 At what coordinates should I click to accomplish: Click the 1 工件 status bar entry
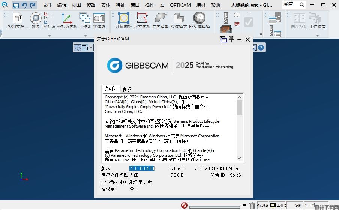(310, 205)
